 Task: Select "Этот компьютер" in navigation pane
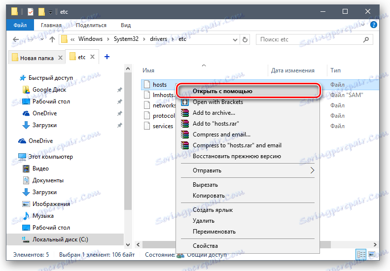[x=50, y=157]
